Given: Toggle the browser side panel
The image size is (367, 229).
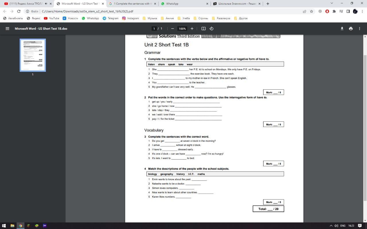Looking at the screenshot, I should (x=348, y=11).
